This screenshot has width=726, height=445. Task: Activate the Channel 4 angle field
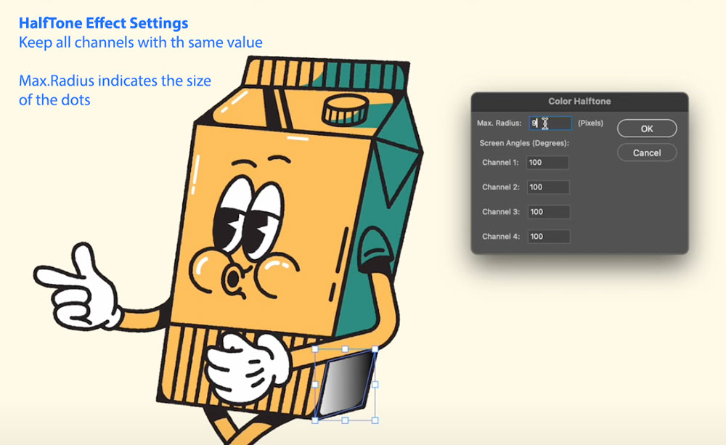(x=548, y=237)
